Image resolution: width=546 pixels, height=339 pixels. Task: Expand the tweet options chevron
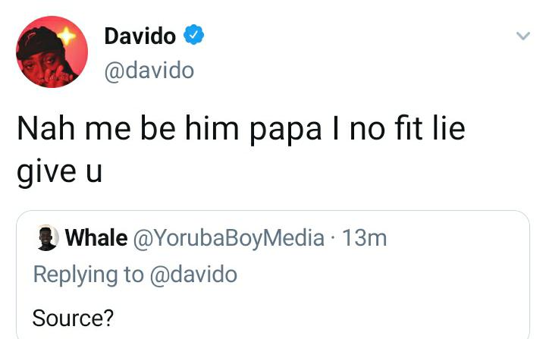tap(522, 36)
